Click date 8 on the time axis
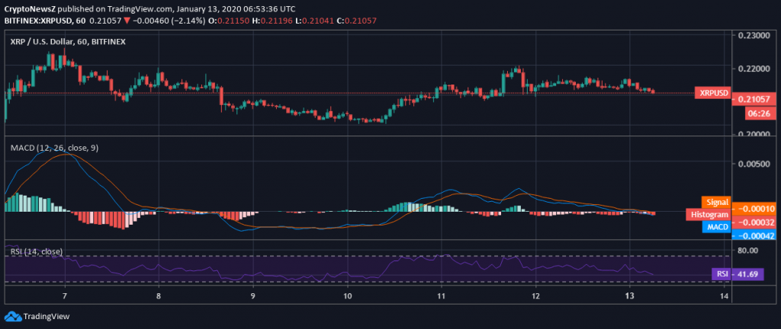This screenshot has height=329, width=781. (159, 296)
